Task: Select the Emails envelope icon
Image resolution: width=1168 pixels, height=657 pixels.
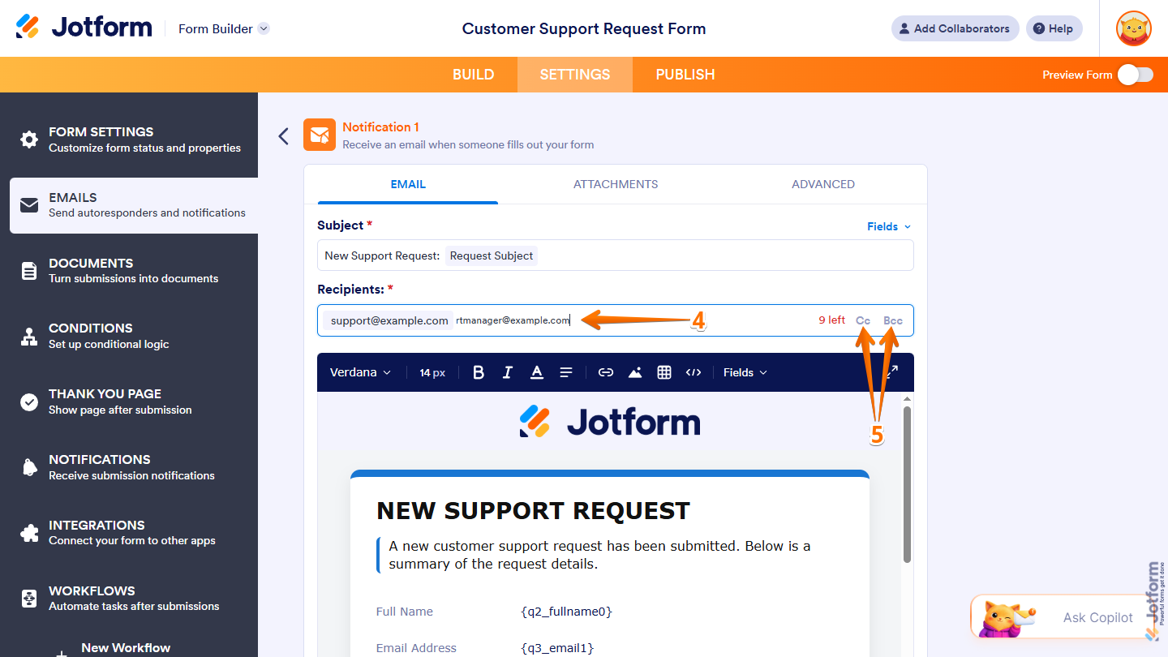Action: [x=29, y=205]
